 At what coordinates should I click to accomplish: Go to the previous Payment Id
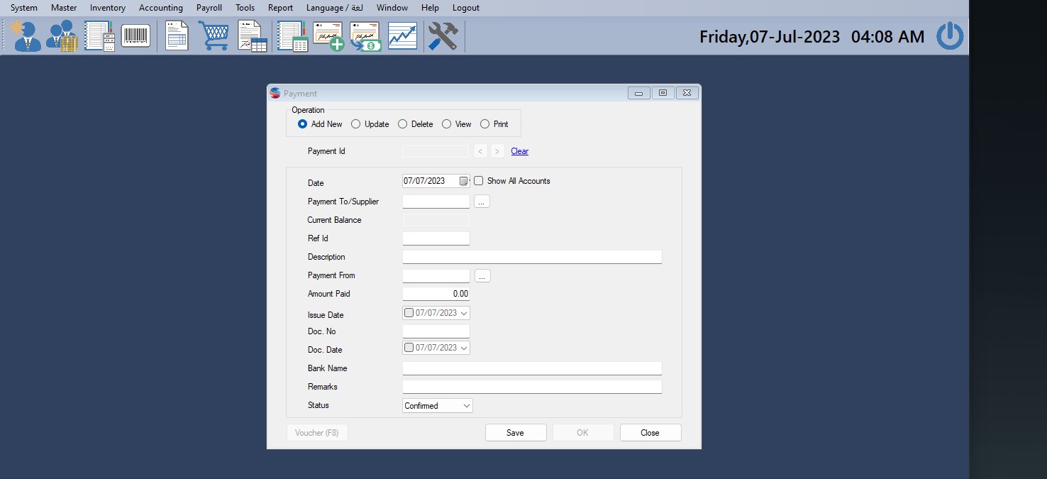point(480,151)
